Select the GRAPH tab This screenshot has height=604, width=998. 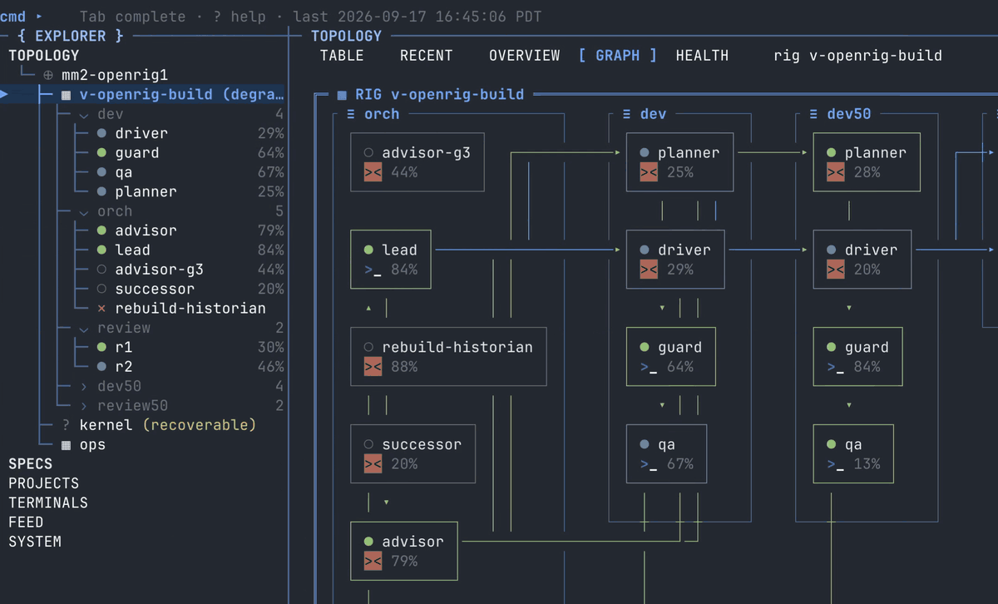[618, 56]
